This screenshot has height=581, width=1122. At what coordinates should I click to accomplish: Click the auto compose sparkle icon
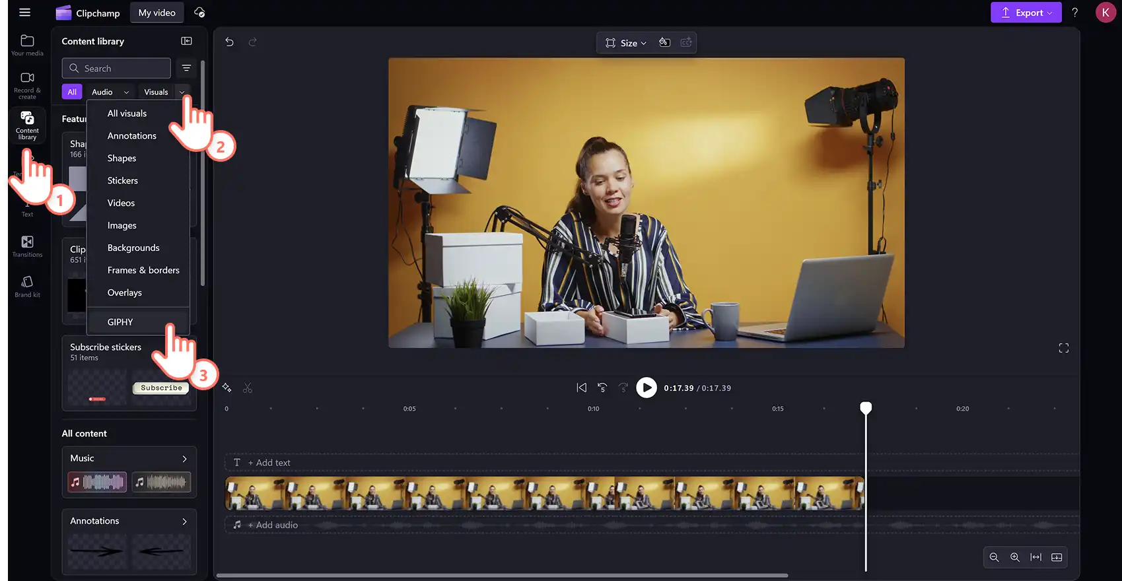[x=227, y=388]
